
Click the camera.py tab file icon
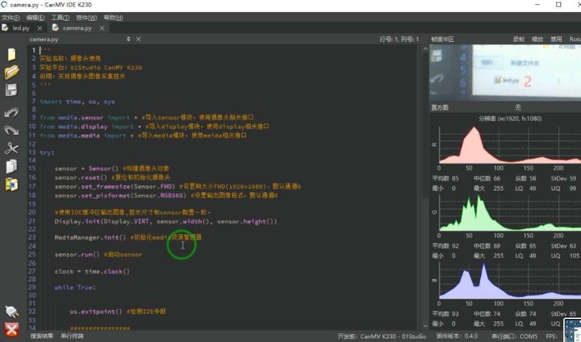point(55,28)
